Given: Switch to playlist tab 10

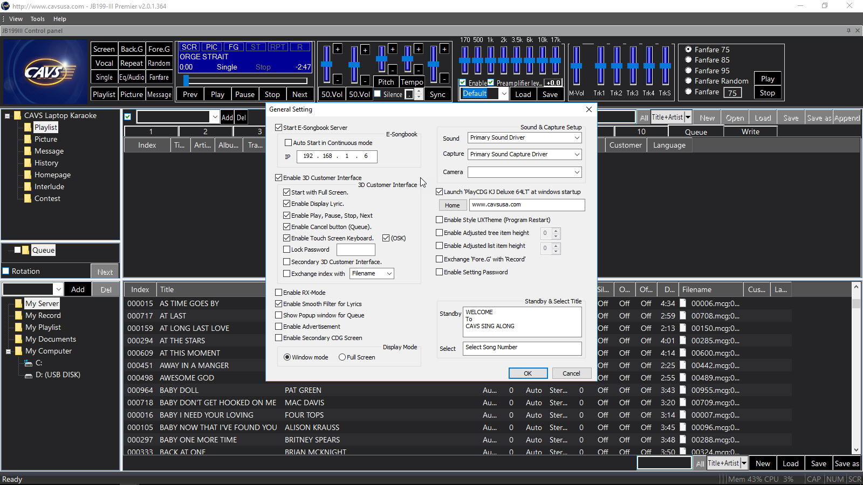Looking at the screenshot, I should coord(641,131).
